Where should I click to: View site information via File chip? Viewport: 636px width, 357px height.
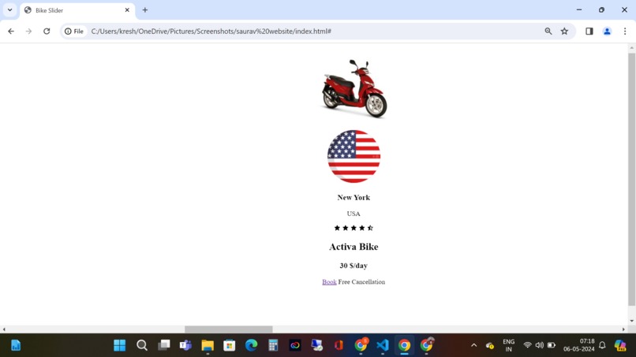pyautogui.click(x=74, y=32)
